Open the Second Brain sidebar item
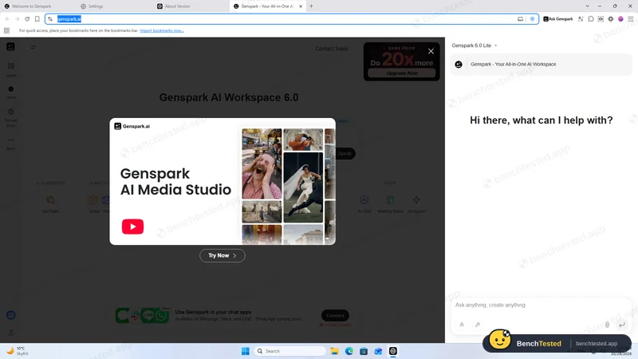 (11, 117)
